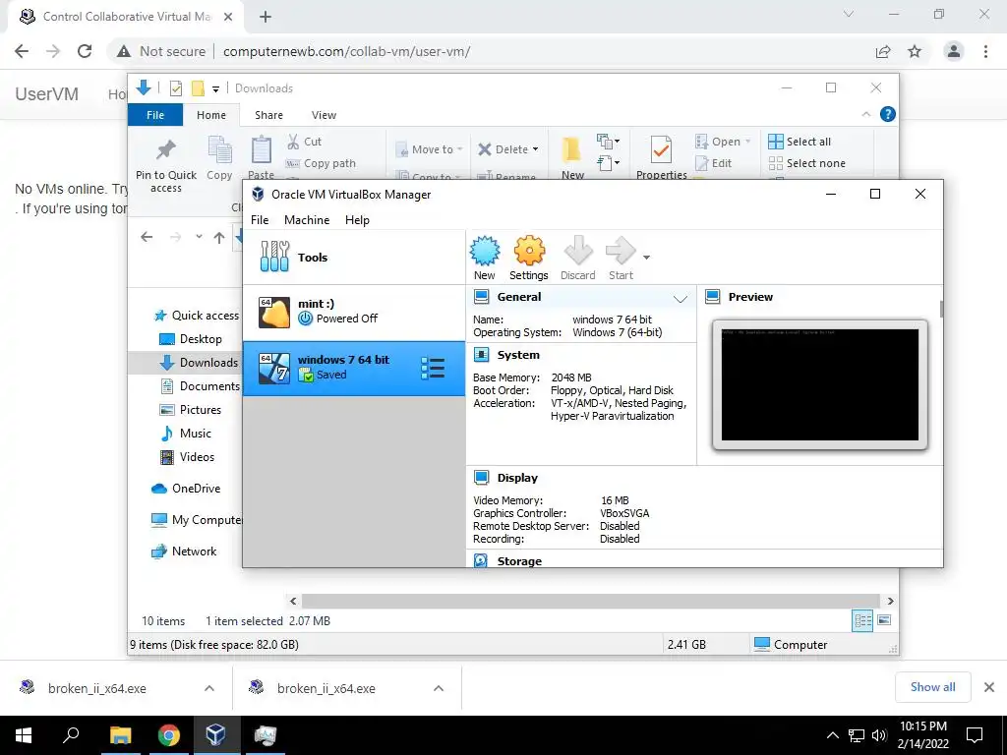Click Explorer up directory arrow

pos(219,238)
